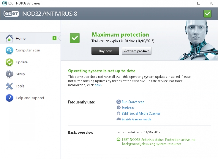Click the Basic overview label
This screenshot has height=159, width=218.
(x=81, y=132)
